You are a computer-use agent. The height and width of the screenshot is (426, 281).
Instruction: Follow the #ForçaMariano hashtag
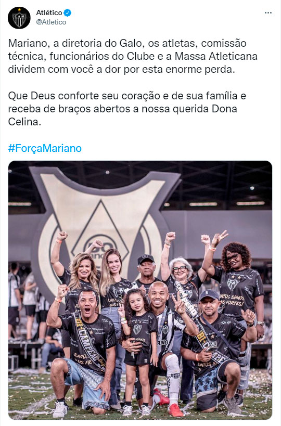[x=45, y=148]
